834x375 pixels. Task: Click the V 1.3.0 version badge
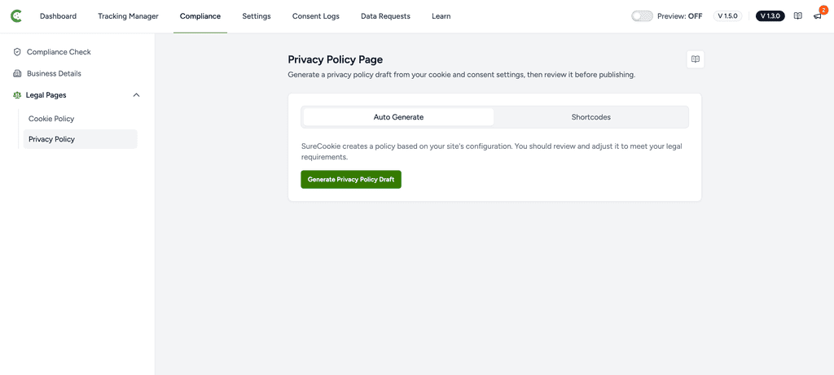coord(770,16)
